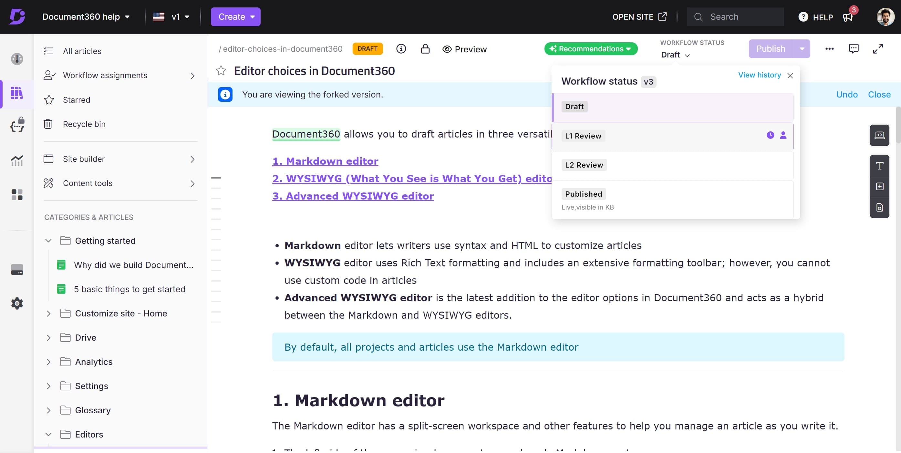Screen dimensions: 901x453
Task: Click the article info icon
Action: [x=401, y=49]
